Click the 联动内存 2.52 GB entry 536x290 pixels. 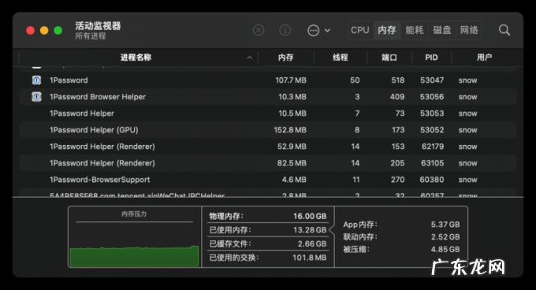pos(401,236)
